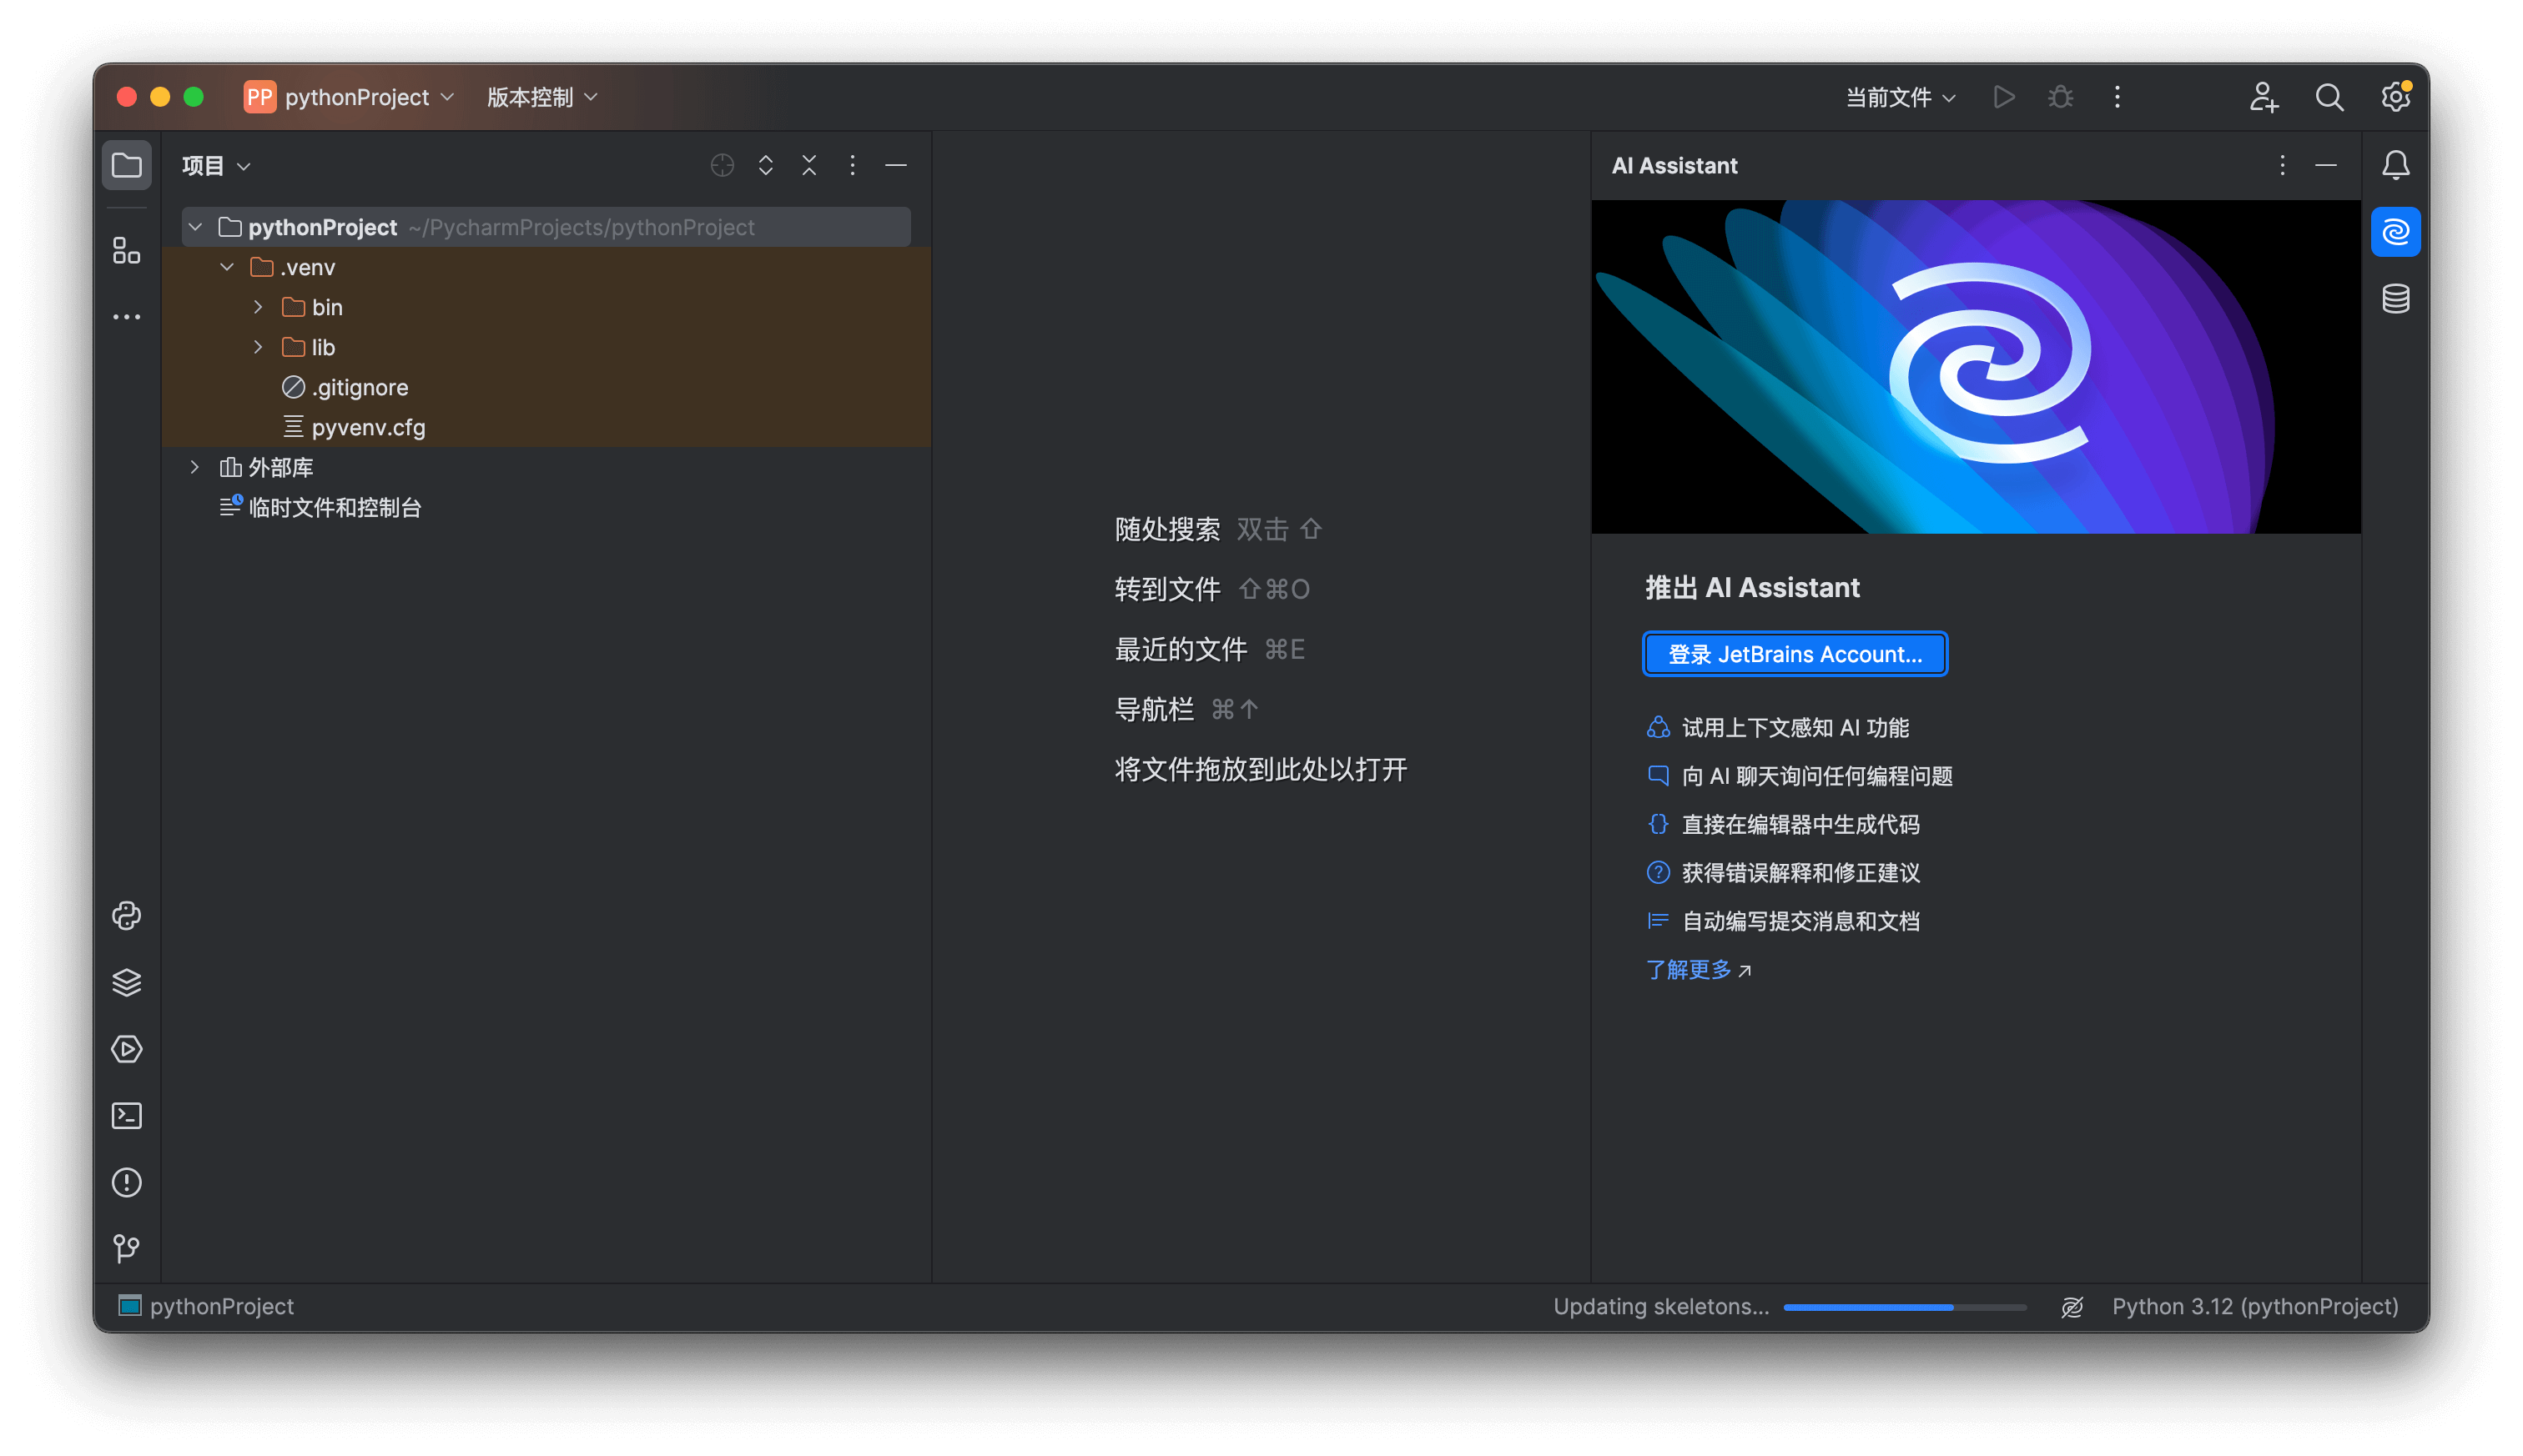Open Code With Me add-user icon

tap(2263, 97)
